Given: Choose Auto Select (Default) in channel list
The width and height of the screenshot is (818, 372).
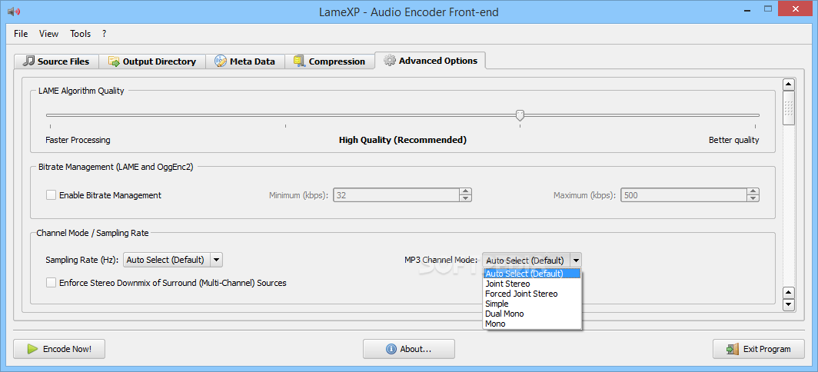Looking at the screenshot, I should [x=531, y=274].
